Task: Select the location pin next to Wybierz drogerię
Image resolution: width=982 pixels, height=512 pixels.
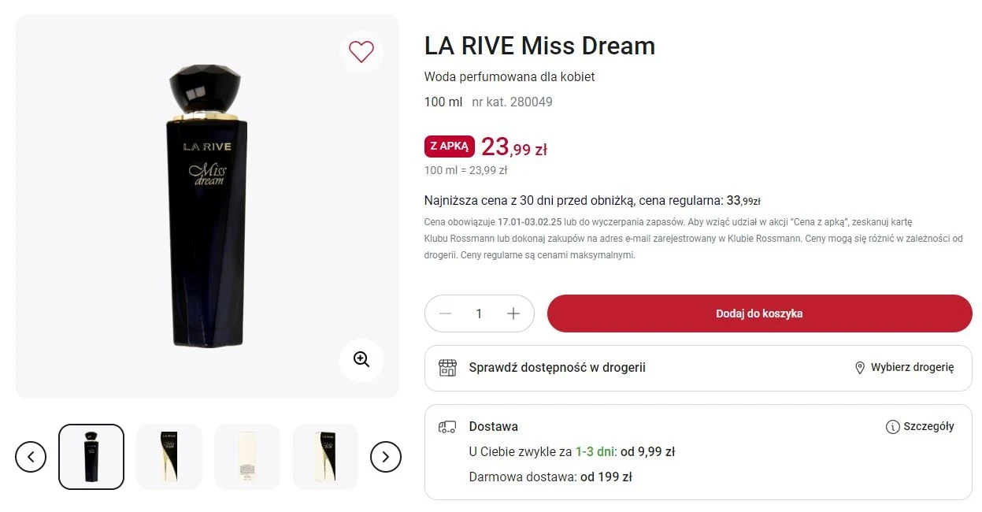Action: (x=860, y=368)
